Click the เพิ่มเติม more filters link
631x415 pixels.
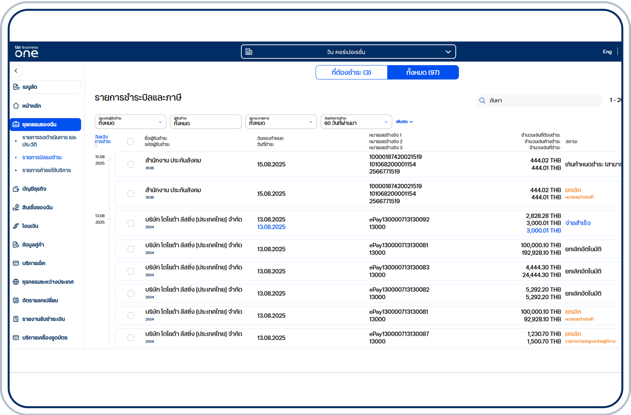point(404,122)
